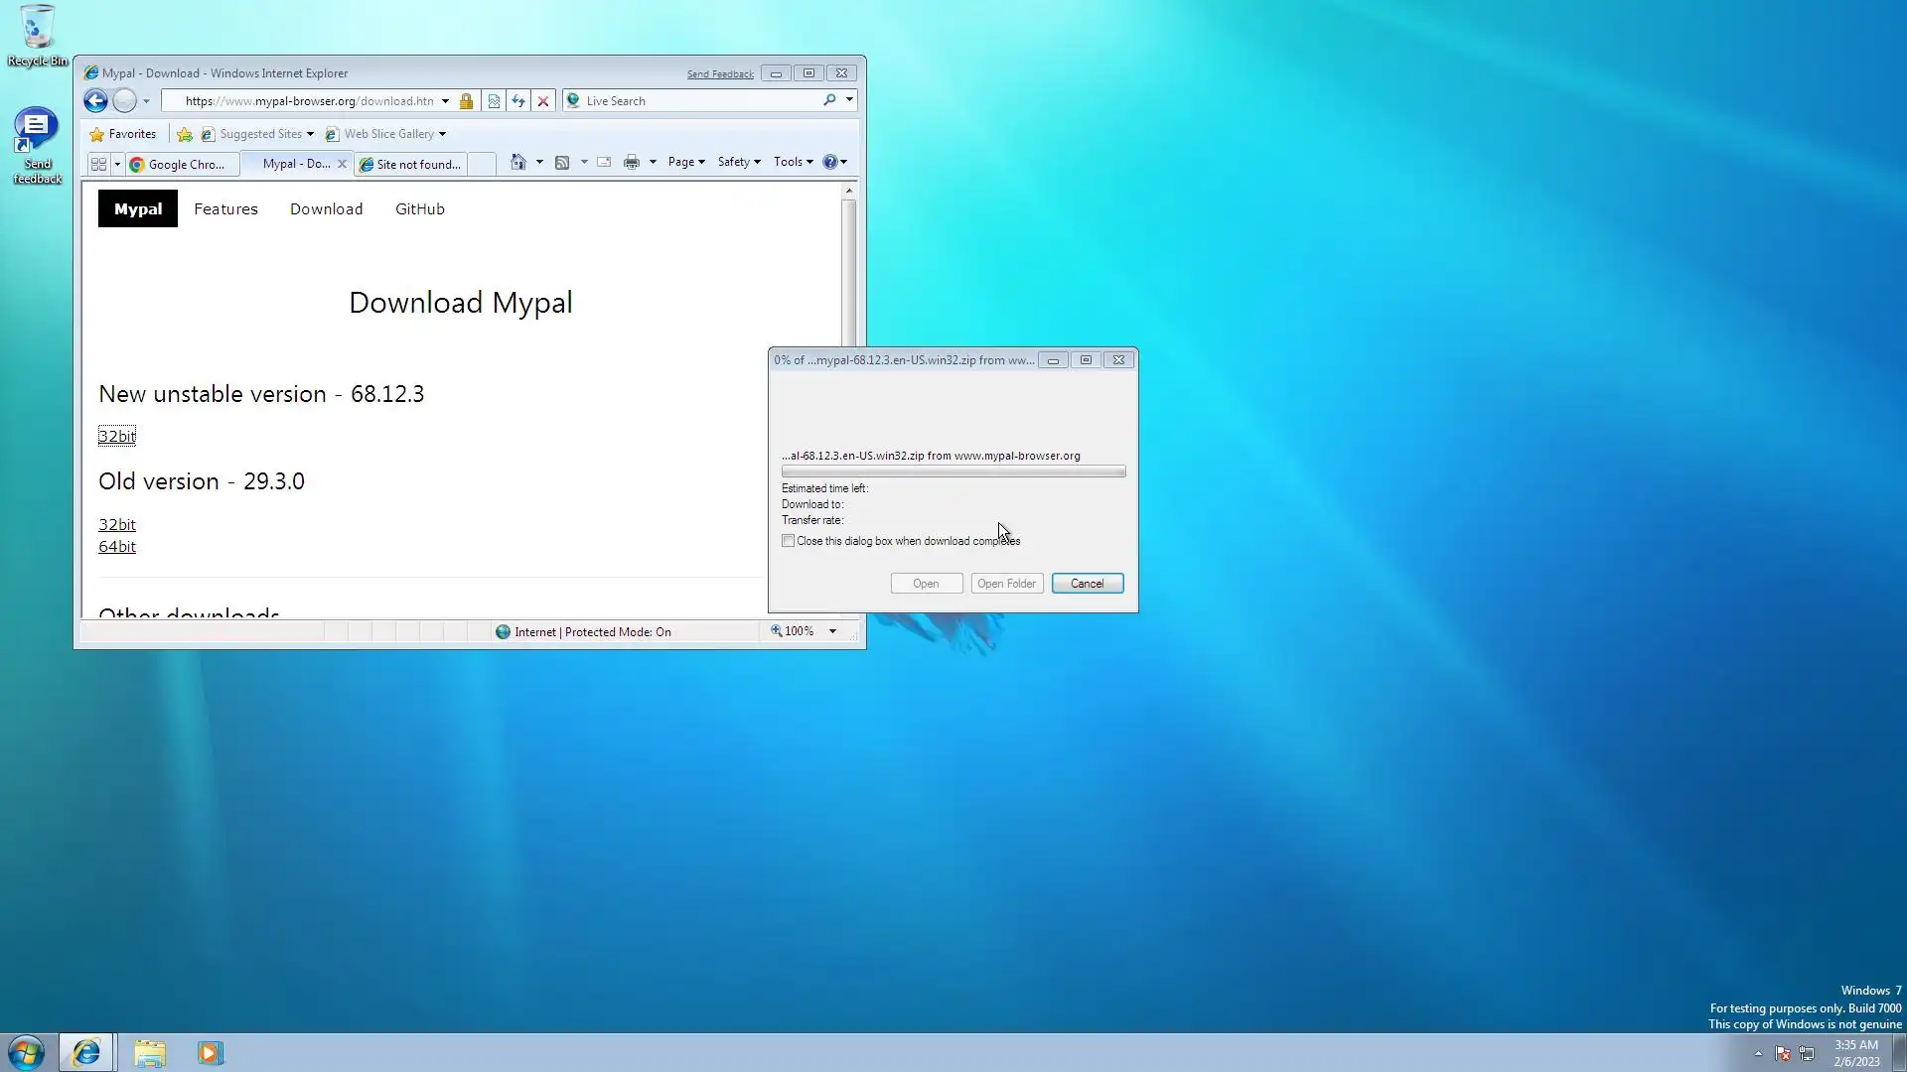
Task: Click the Compatibility View icon
Action: tap(494, 101)
